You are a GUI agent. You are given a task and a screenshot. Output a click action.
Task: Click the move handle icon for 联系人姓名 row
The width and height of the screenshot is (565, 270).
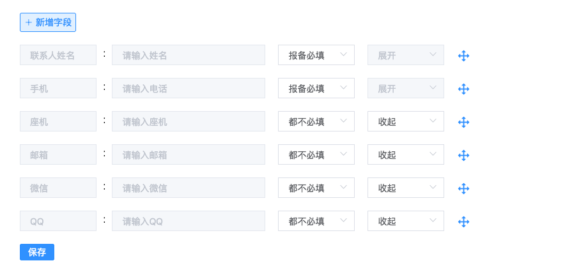click(x=463, y=56)
